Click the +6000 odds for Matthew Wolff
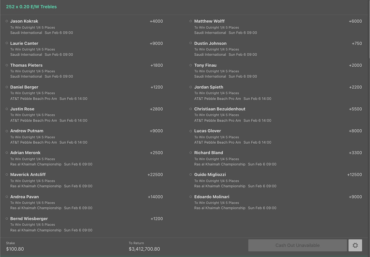The height and width of the screenshot is (257, 370). pyautogui.click(x=355, y=21)
